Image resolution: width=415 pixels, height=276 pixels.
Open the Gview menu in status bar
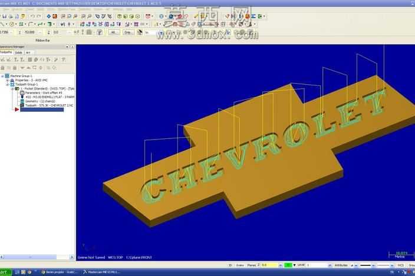pyautogui.click(x=240, y=265)
